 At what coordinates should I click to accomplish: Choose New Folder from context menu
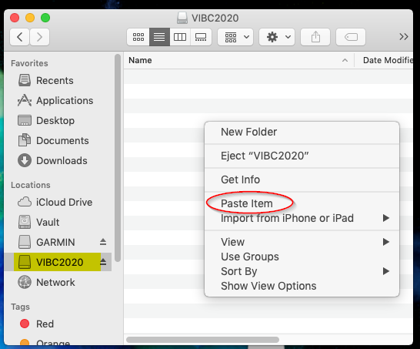pos(302,132)
